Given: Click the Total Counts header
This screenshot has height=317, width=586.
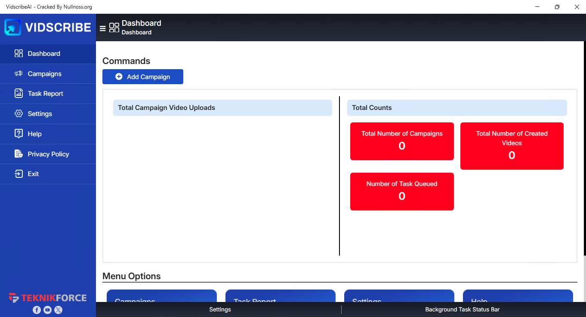Looking at the screenshot, I should [457, 108].
